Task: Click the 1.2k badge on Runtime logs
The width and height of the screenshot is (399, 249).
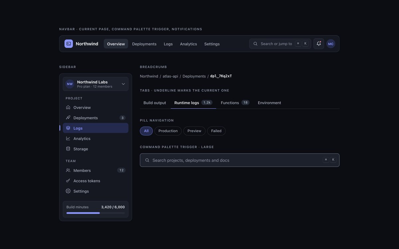Action: [x=207, y=103]
